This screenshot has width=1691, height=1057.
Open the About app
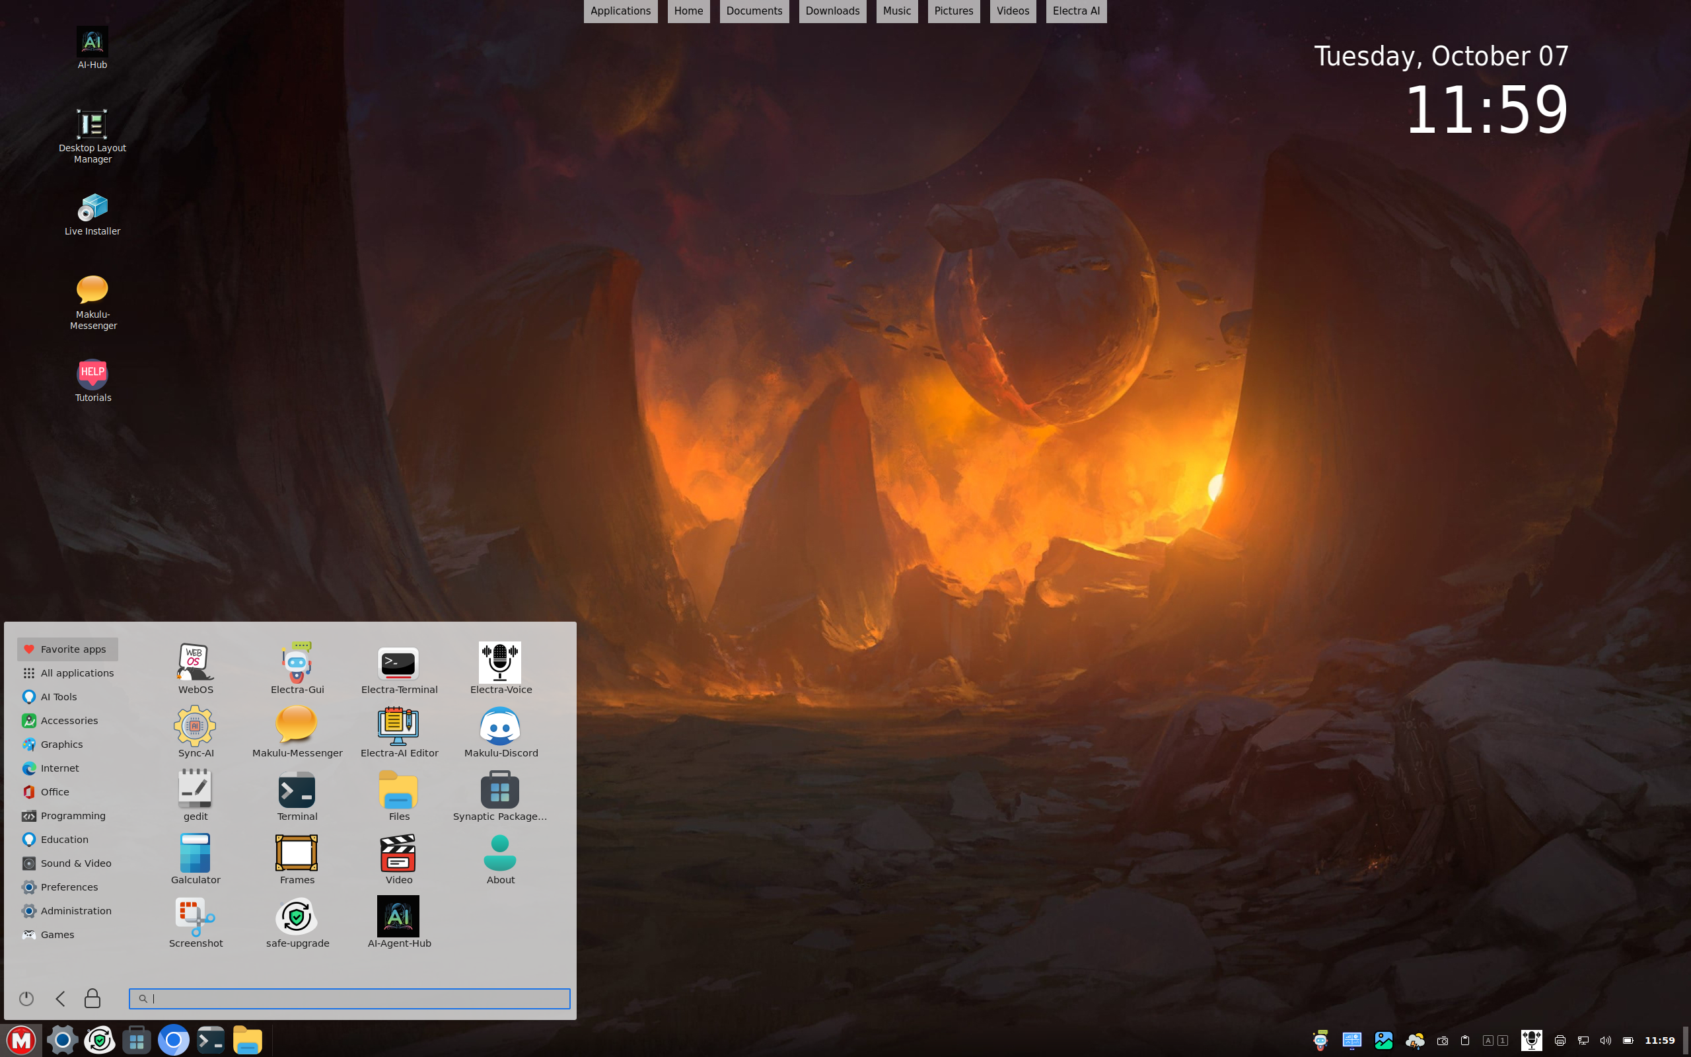coord(500,859)
